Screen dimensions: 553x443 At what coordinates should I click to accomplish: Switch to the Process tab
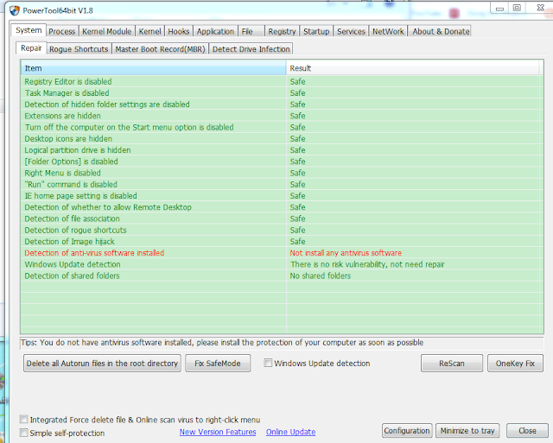tap(62, 31)
